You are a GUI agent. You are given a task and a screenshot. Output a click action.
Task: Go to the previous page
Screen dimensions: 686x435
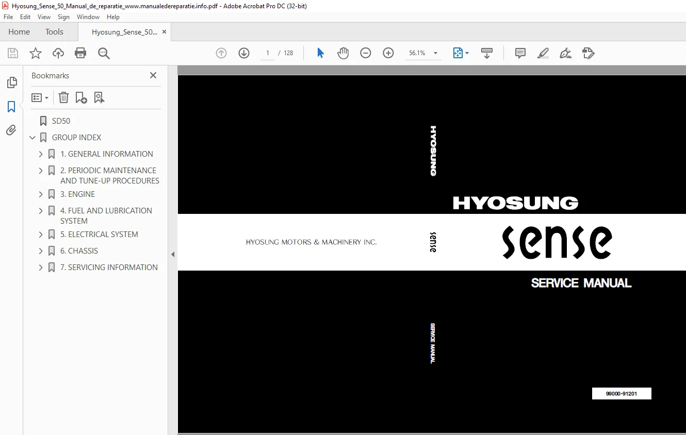tap(221, 53)
